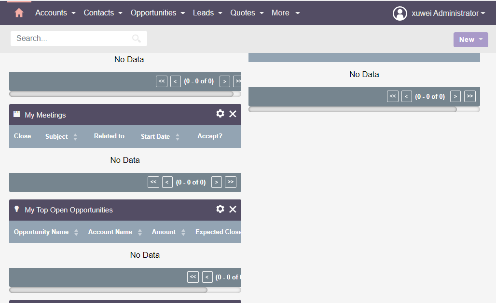Sort by Opportunity Name column

coord(41,232)
